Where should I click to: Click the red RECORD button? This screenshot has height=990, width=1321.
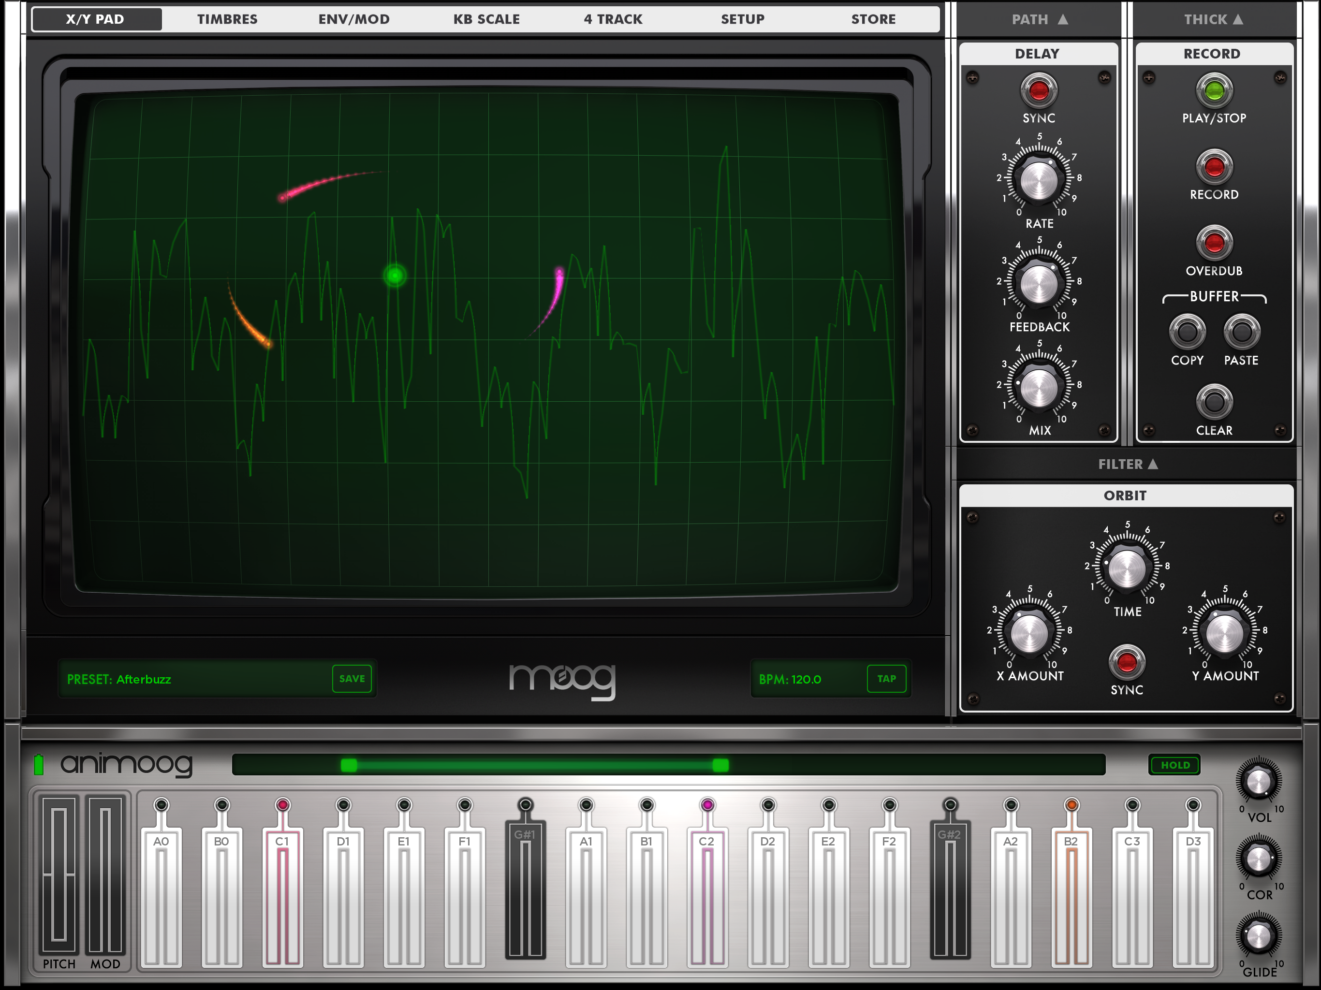(x=1214, y=167)
